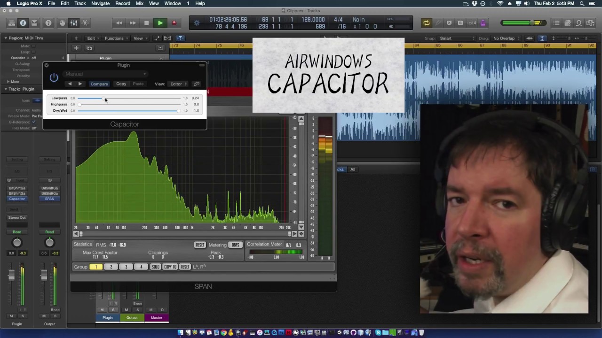Open the Functions menu in tracks area

(116, 38)
